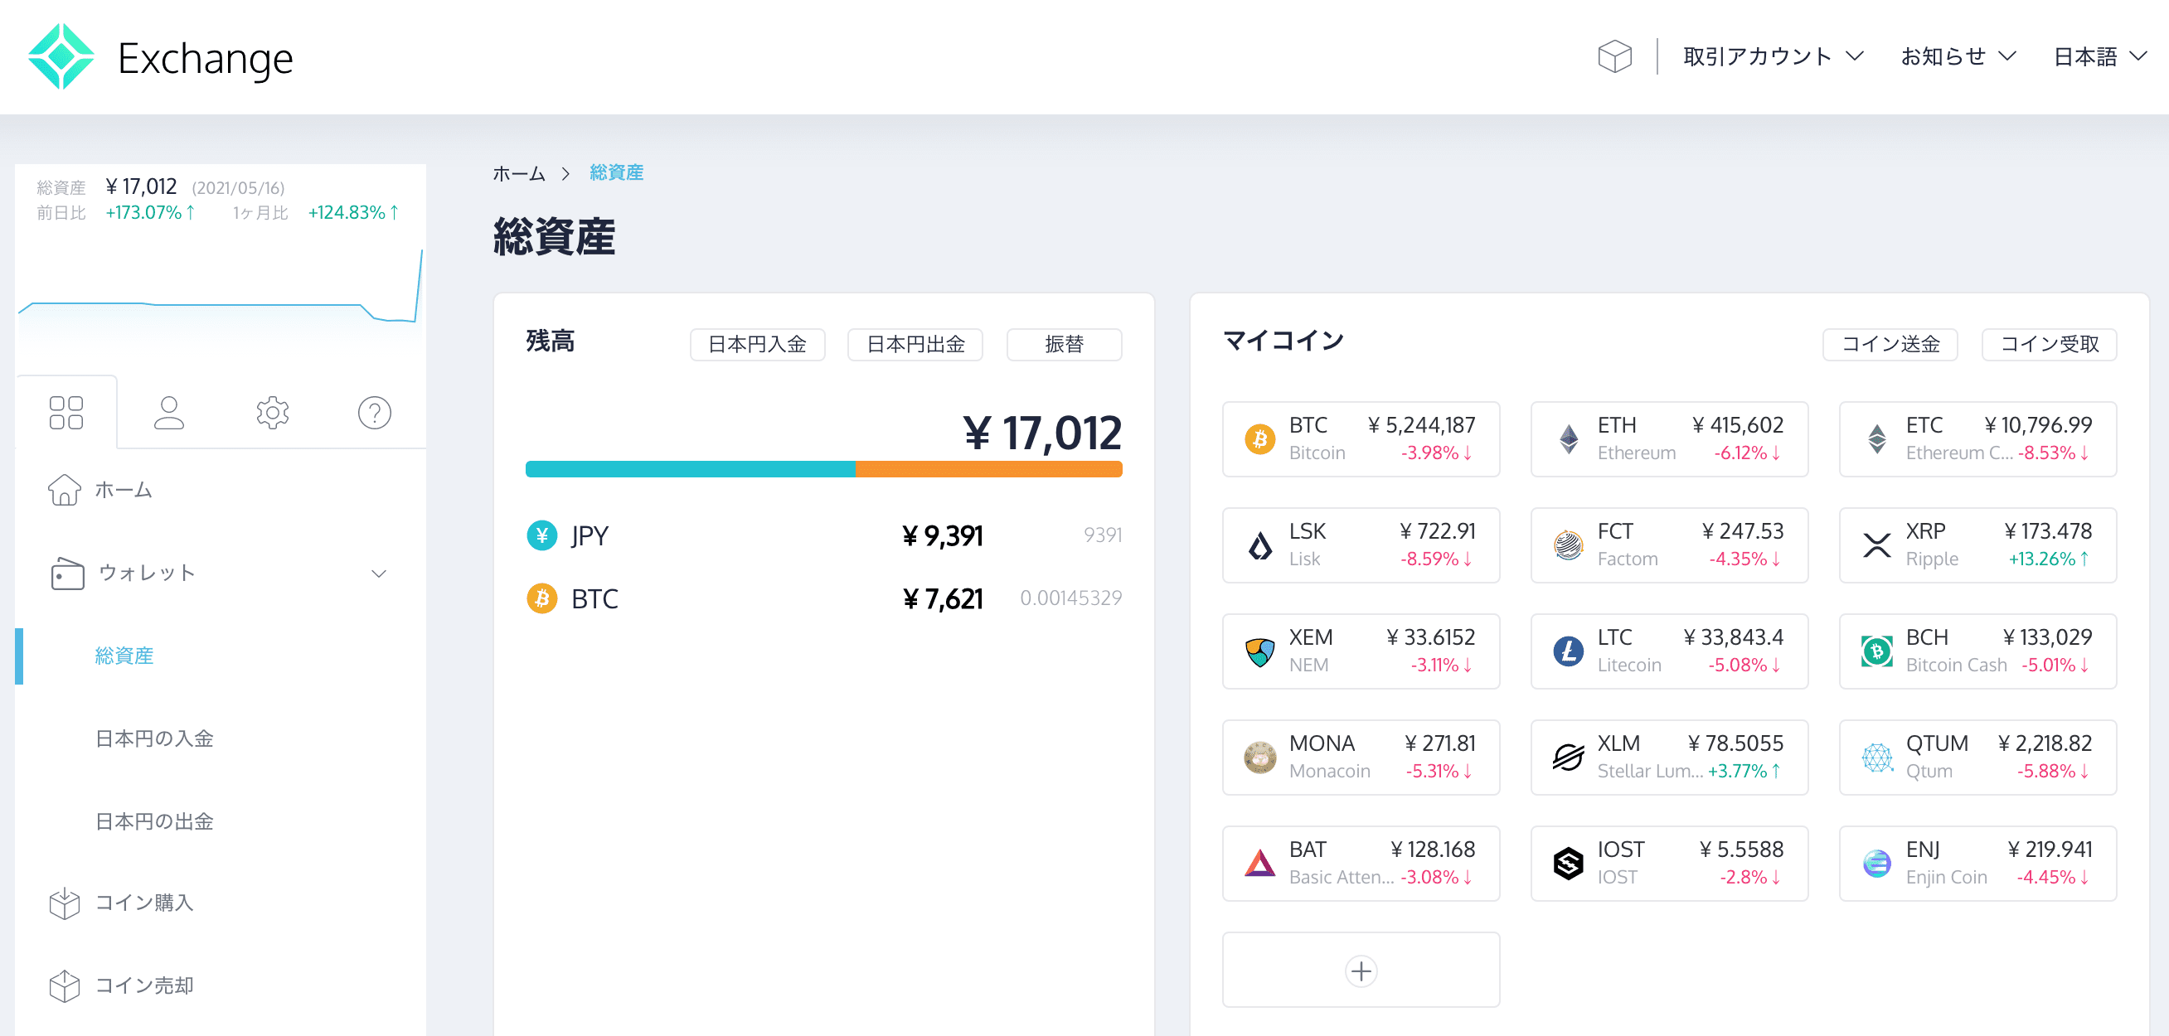Open the settings gear icon
The image size is (2169, 1036).
(272, 412)
